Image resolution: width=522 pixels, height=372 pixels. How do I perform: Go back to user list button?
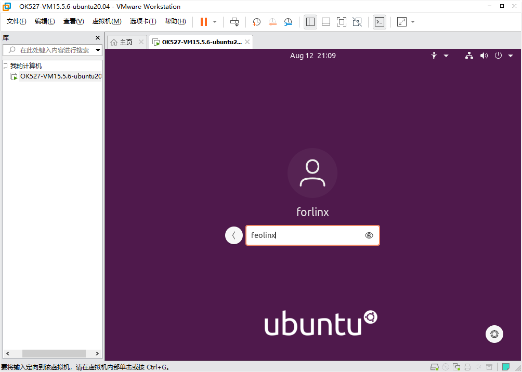click(x=234, y=235)
